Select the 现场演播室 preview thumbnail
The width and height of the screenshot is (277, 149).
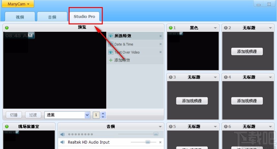[29, 140]
